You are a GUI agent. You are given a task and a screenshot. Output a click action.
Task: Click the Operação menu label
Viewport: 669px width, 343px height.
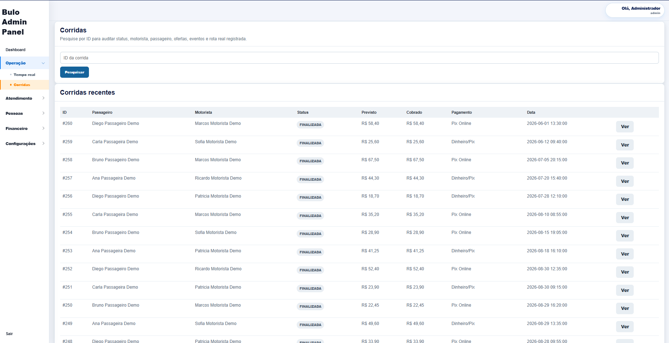tap(15, 63)
